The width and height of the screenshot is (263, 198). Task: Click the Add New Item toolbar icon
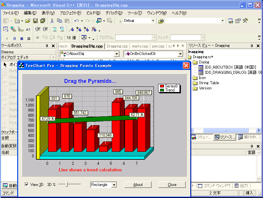[x=17, y=21]
